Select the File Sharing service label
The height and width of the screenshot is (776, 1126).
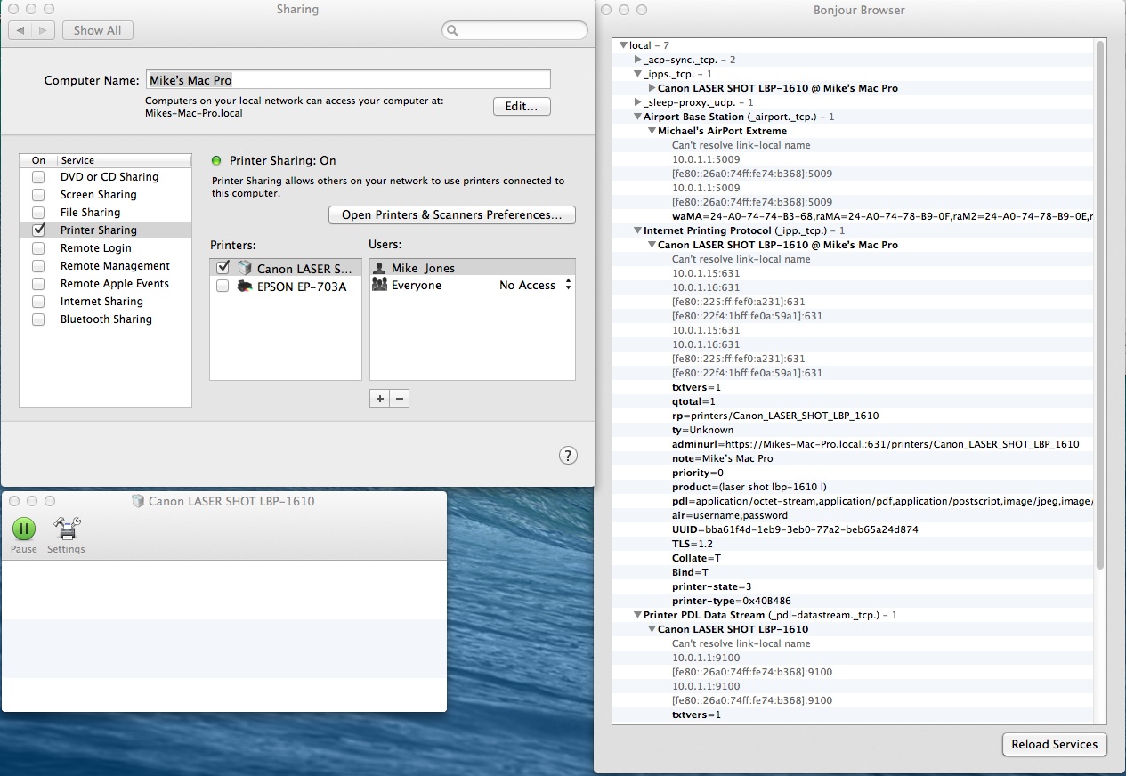pos(90,213)
